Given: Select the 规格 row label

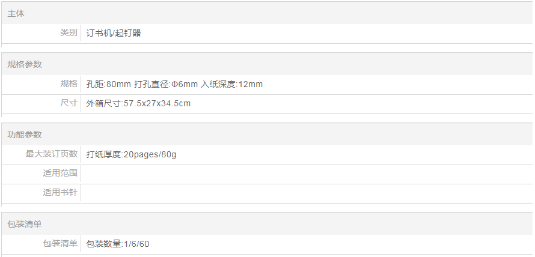Looking at the screenshot, I should click(69, 83).
